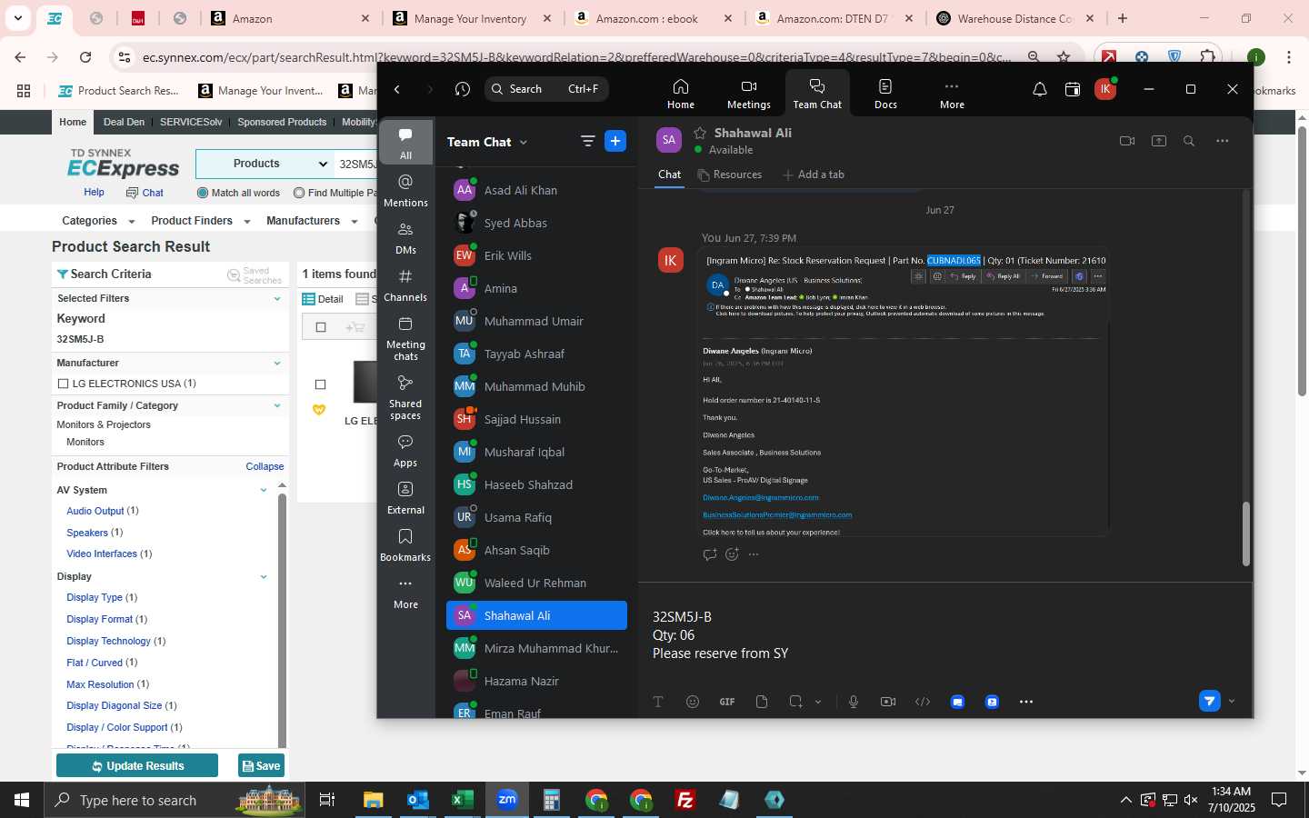Viewport: 1309px width, 818px height.
Task: Collapse Display filter group
Action: (x=264, y=577)
